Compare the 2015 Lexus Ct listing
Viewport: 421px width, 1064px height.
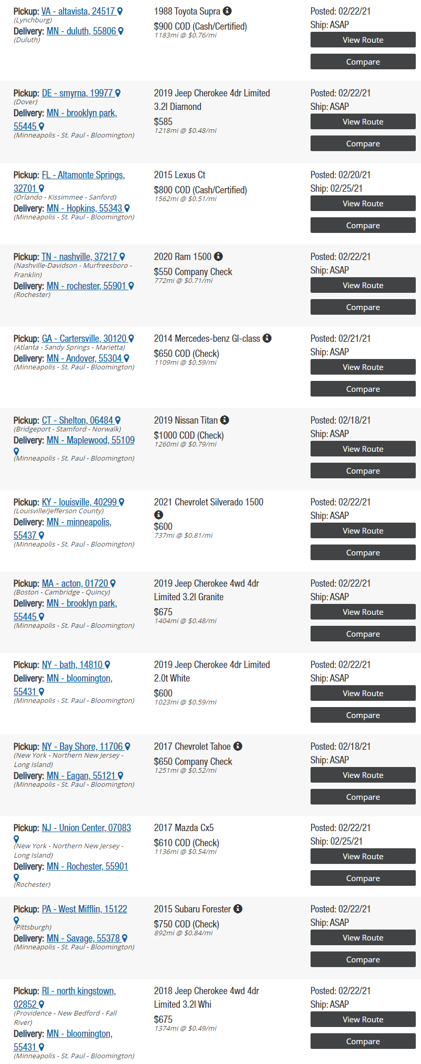tap(363, 225)
